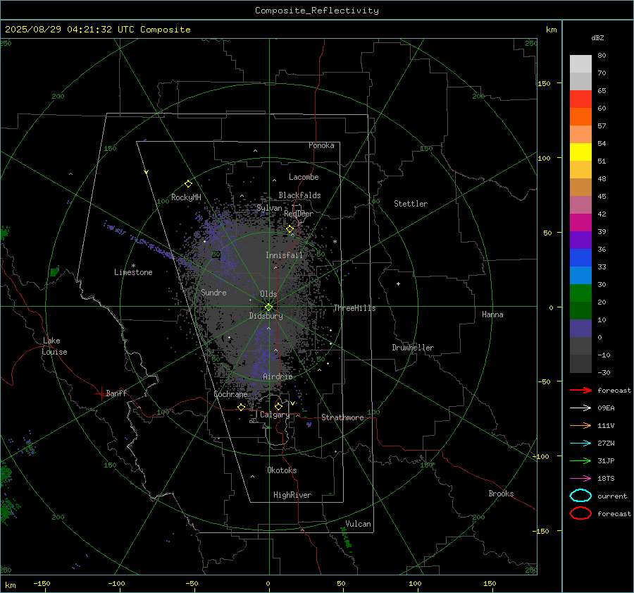Click the magenta 18TS arrow in legend
The width and height of the screenshot is (634, 593).
tap(580, 479)
